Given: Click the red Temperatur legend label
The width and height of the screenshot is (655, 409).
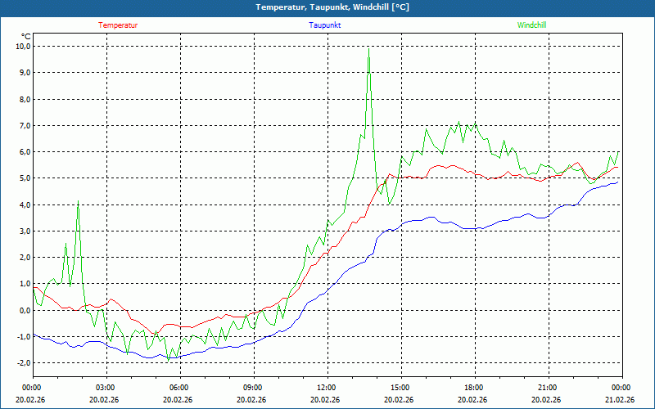Looking at the screenshot, I should click(118, 25).
